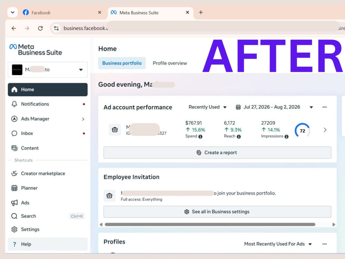Open Creator marketplace shortcut
Image resolution: width=345 pixels, height=259 pixels.
(x=48, y=174)
